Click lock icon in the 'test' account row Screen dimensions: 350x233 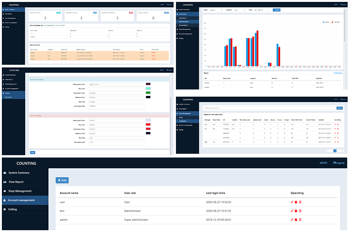tap(296, 211)
